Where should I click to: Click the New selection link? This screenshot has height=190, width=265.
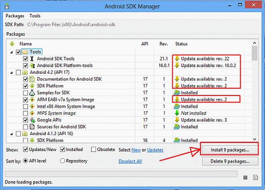[136, 150]
